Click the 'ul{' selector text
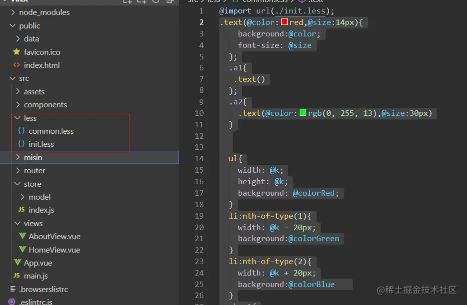The height and width of the screenshot is (305, 467). click(x=235, y=159)
